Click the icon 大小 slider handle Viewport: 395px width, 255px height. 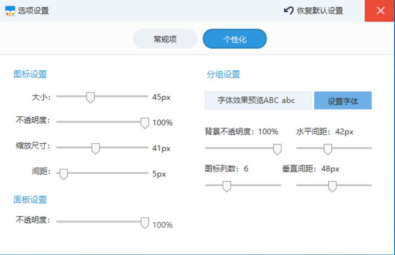90,97
